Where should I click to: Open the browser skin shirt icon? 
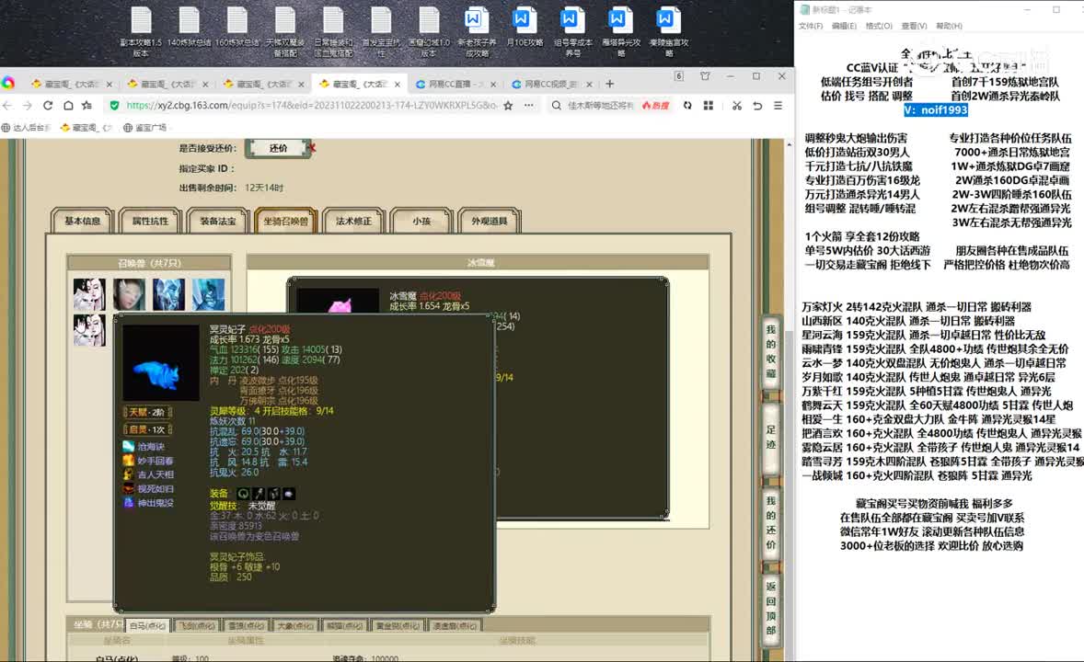coord(705,76)
